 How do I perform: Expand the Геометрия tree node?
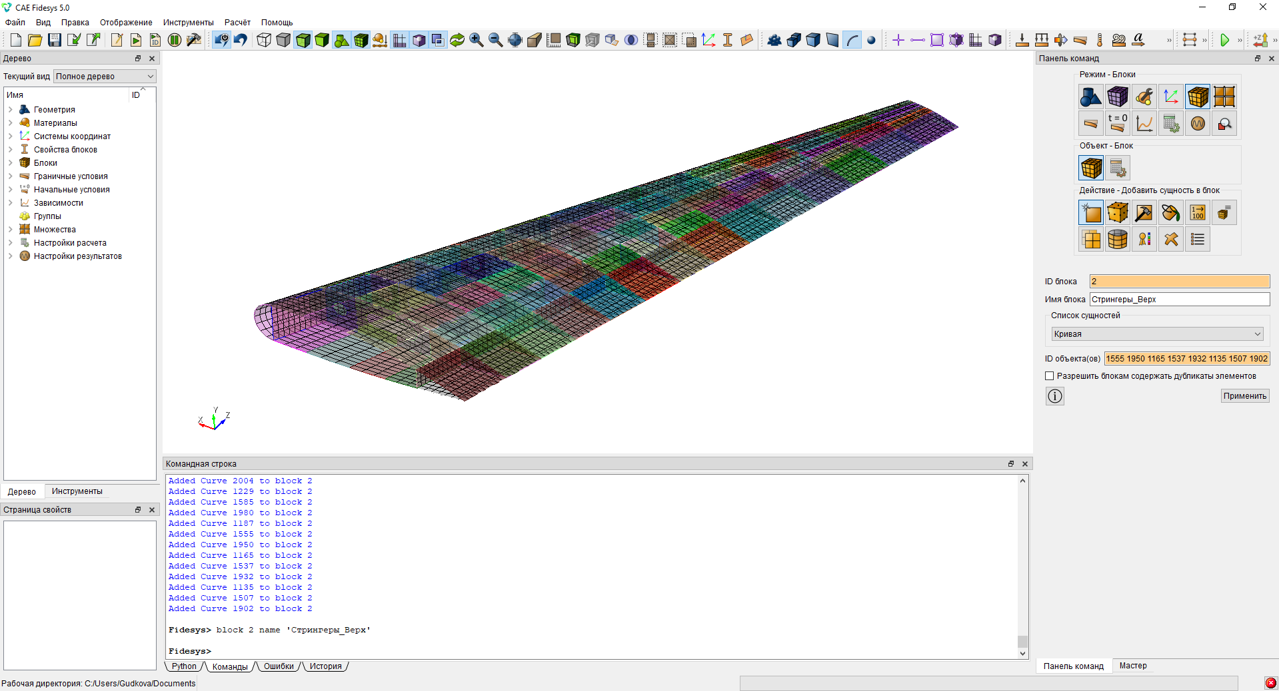[x=10, y=110]
